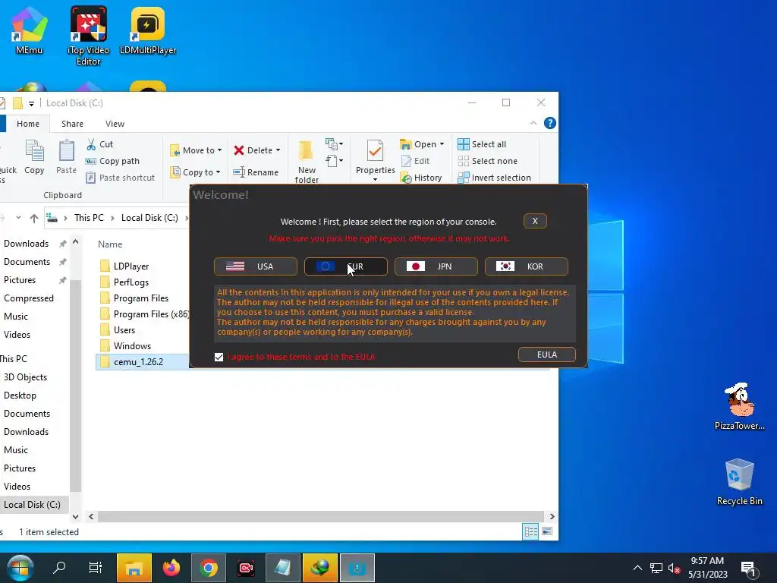This screenshot has height=583, width=777.
Task: Click the Edit ribbon command
Action: pos(415,161)
